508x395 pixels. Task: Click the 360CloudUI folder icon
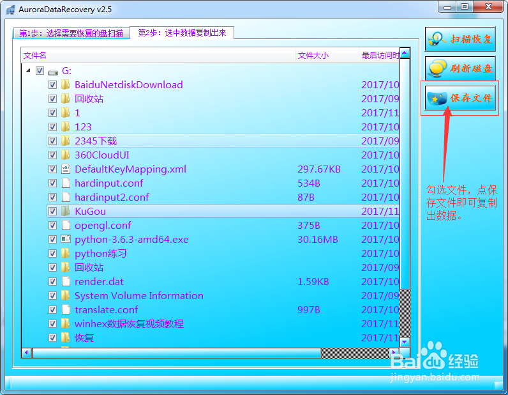66,155
